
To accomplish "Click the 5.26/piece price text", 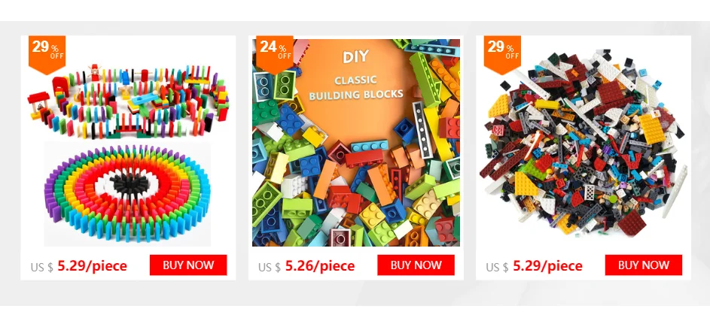I will point(320,266).
